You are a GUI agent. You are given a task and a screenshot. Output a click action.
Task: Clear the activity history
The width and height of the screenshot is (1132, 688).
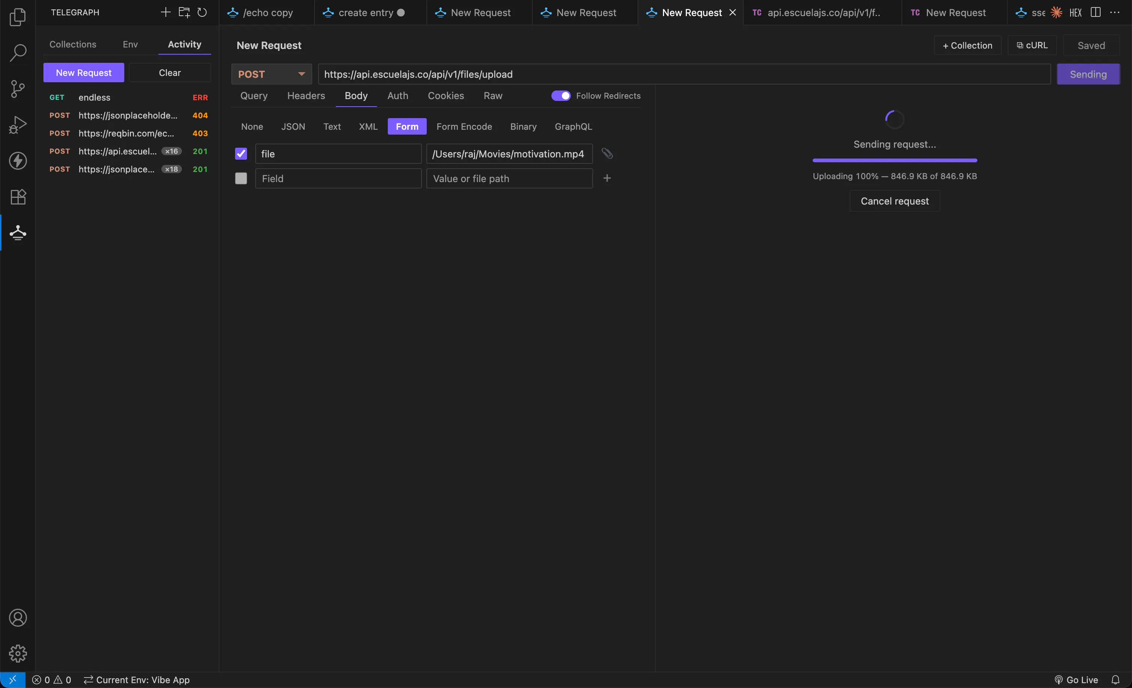[x=170, y=73]
